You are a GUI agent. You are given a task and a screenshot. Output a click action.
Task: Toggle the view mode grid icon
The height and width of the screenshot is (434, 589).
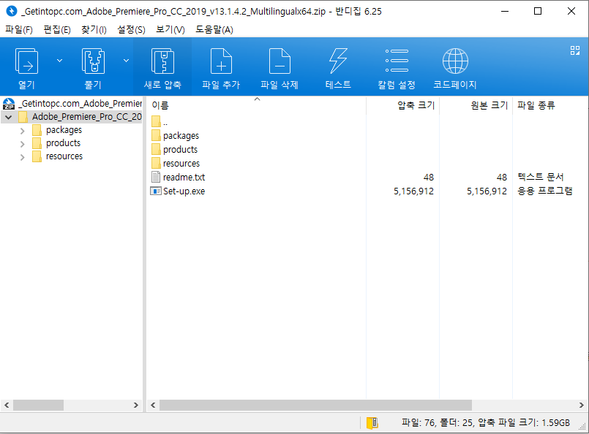(574, 50)
